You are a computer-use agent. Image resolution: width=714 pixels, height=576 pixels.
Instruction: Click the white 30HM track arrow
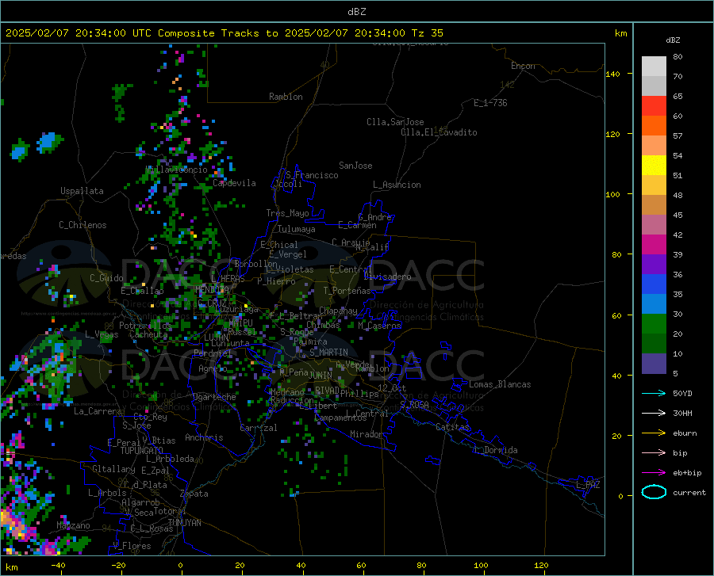pyautogui.click(x=654, y=414)
